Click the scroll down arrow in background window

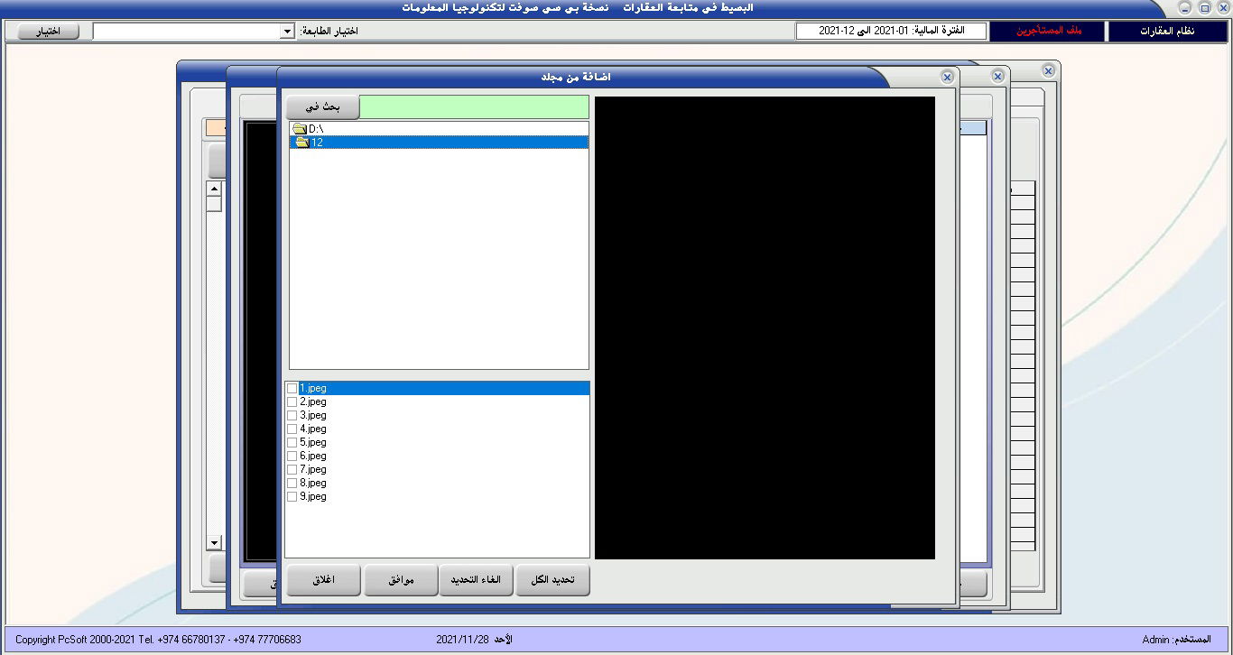coord(214,542)
